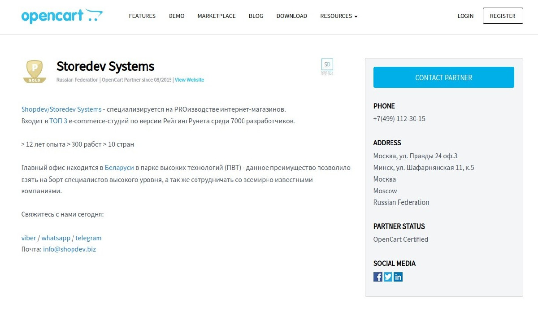Open the Storedev Systems SD logo thumbnail
538x330 pixels.
pyautogui.click(x=327, y=67)
